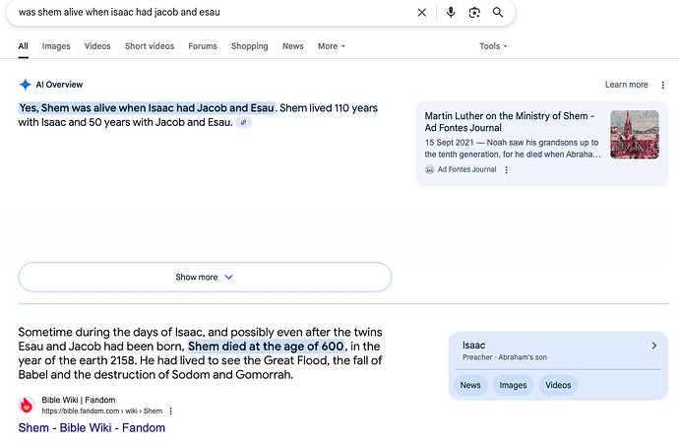Open Google Lens image search icon
The height and width of the screenshot is (443, 679).
[474, 13]
